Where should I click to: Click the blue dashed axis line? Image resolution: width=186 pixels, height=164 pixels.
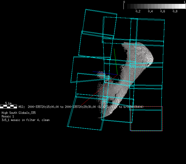tap(103, 73)
